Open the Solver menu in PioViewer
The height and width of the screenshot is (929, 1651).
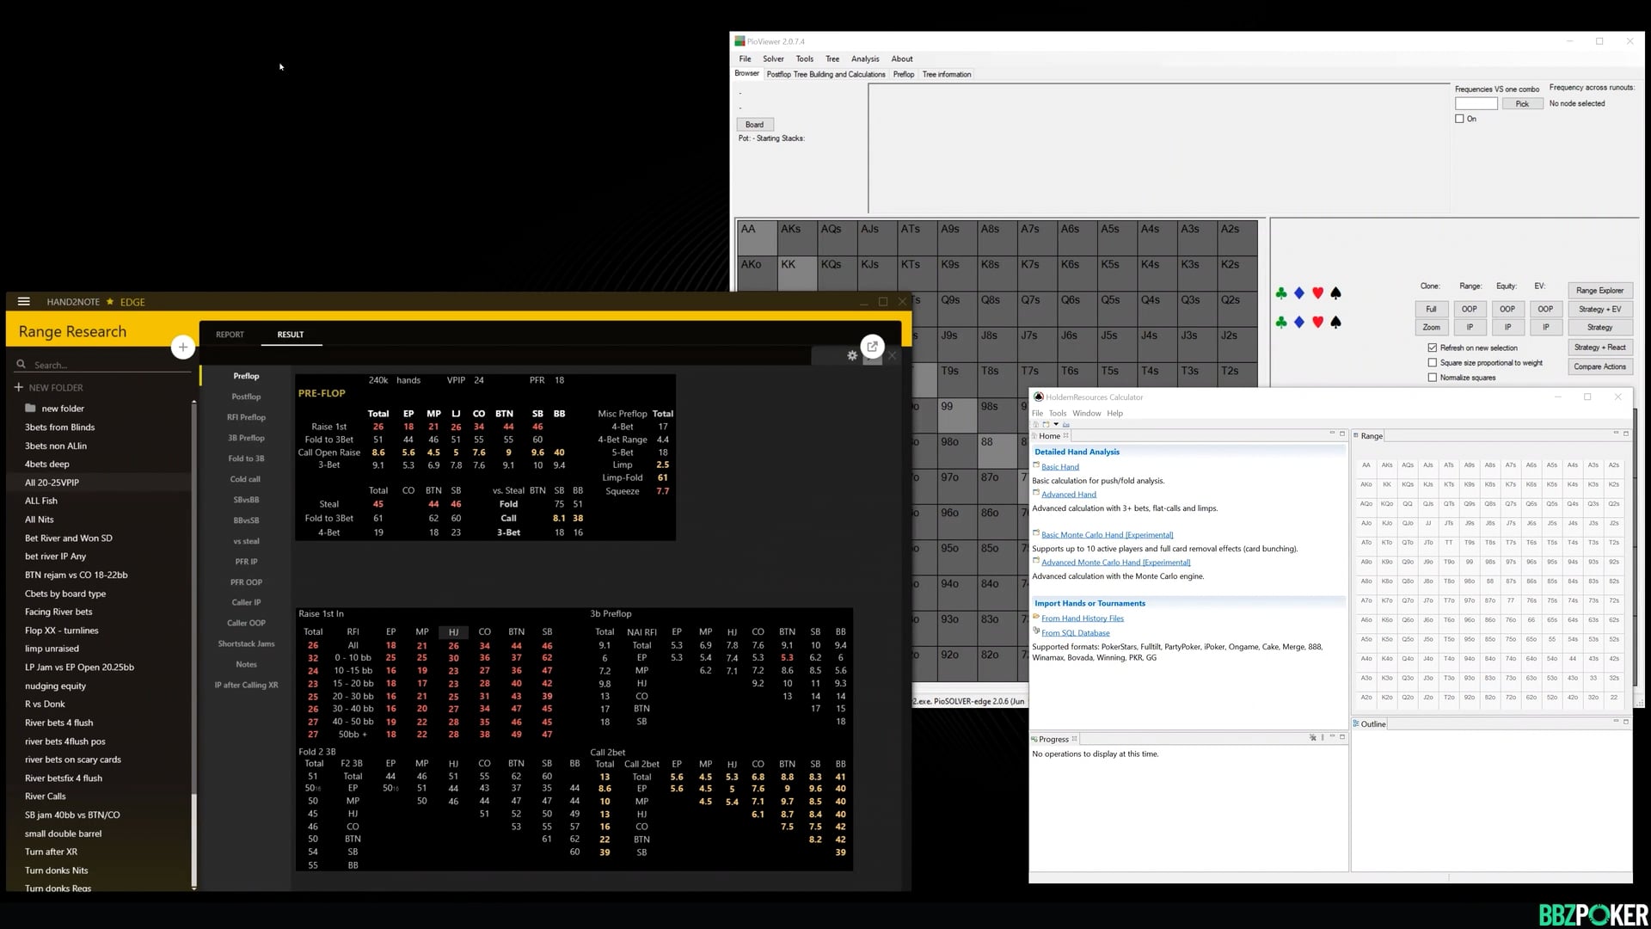point(773,58)
